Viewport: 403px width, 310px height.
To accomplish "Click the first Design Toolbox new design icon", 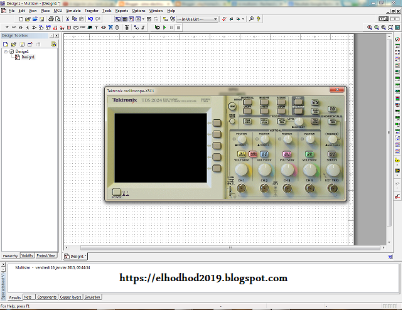I will coord(6,44).
